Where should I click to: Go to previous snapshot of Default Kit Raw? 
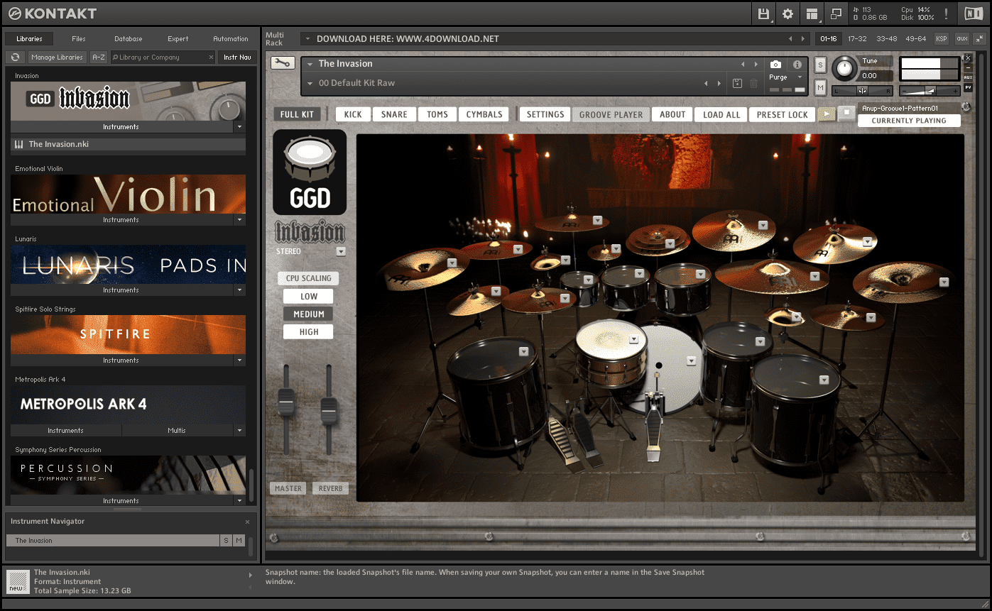(x=706, y=83)
